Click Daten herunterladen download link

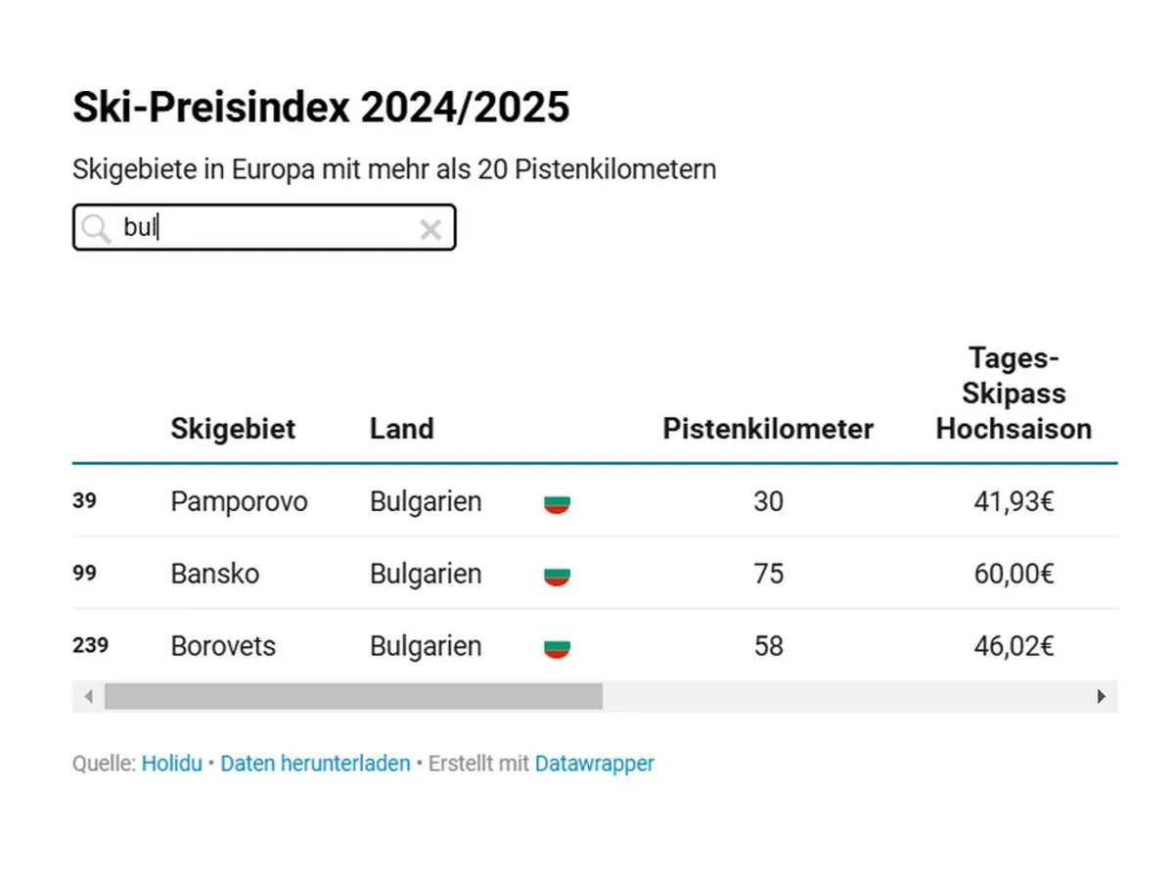(x=315, y=764)
